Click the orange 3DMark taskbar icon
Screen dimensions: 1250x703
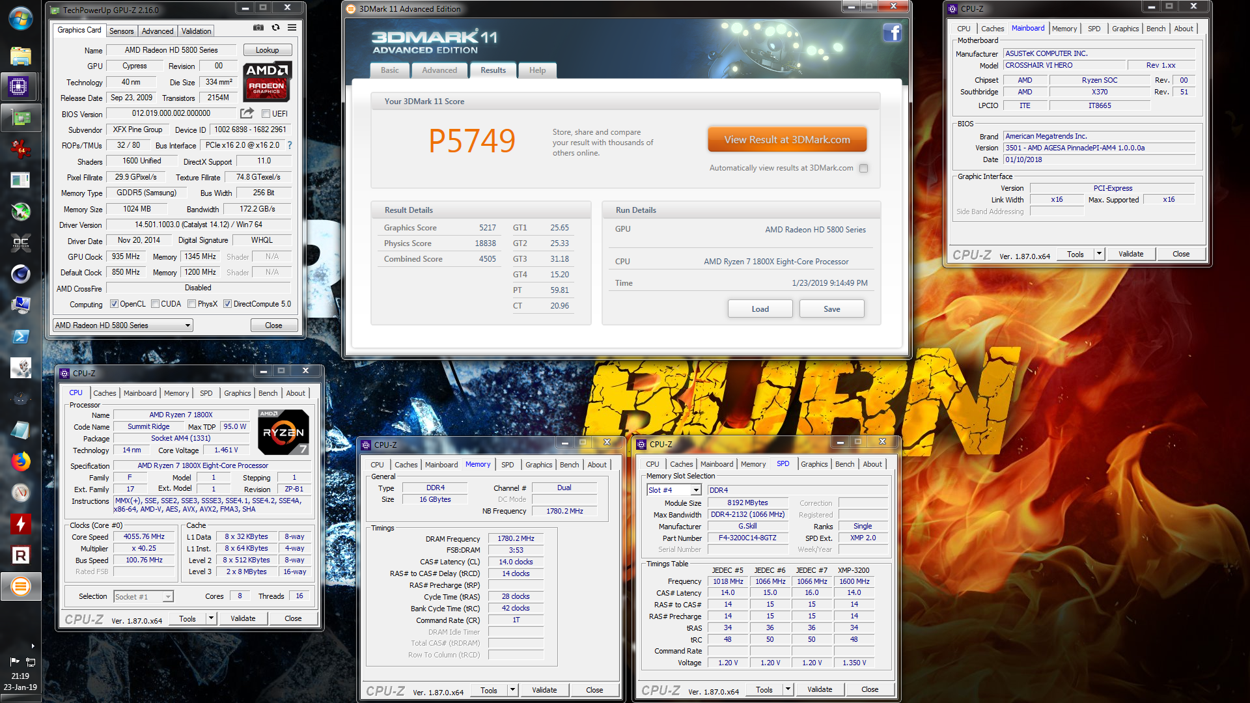[x=20, y=586]
